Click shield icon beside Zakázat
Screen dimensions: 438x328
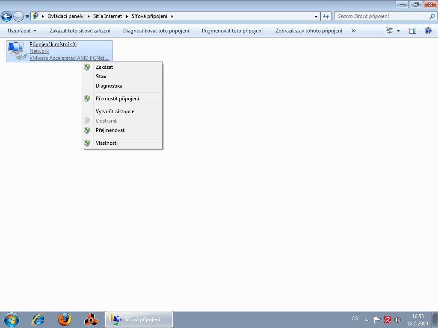[87, 67]
